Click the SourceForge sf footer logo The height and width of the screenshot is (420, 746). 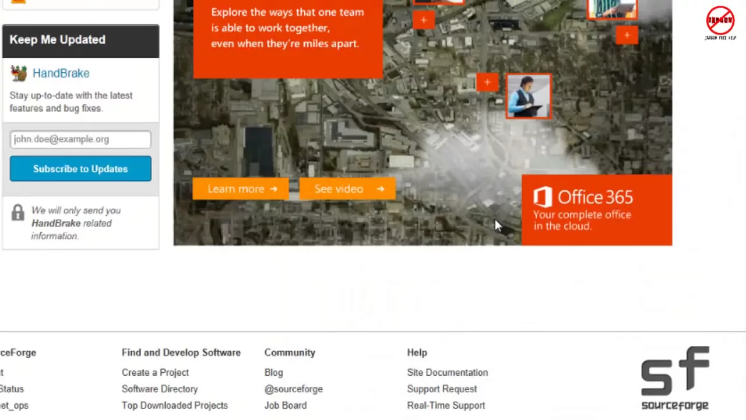[x=675, y=378]
